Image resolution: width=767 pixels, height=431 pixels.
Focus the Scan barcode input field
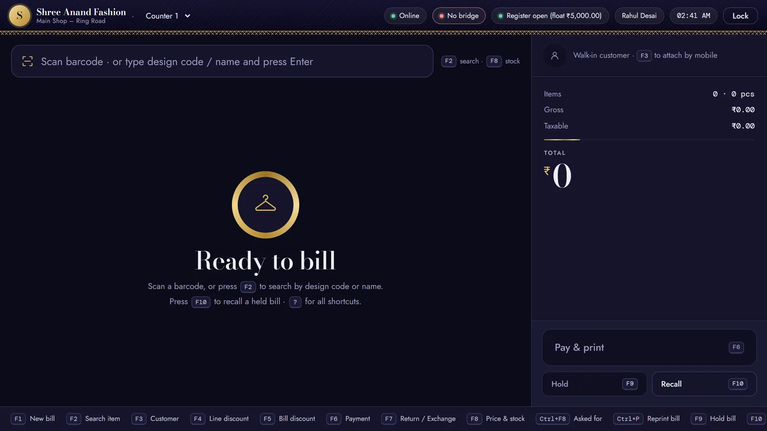click(x=222, y=61)
